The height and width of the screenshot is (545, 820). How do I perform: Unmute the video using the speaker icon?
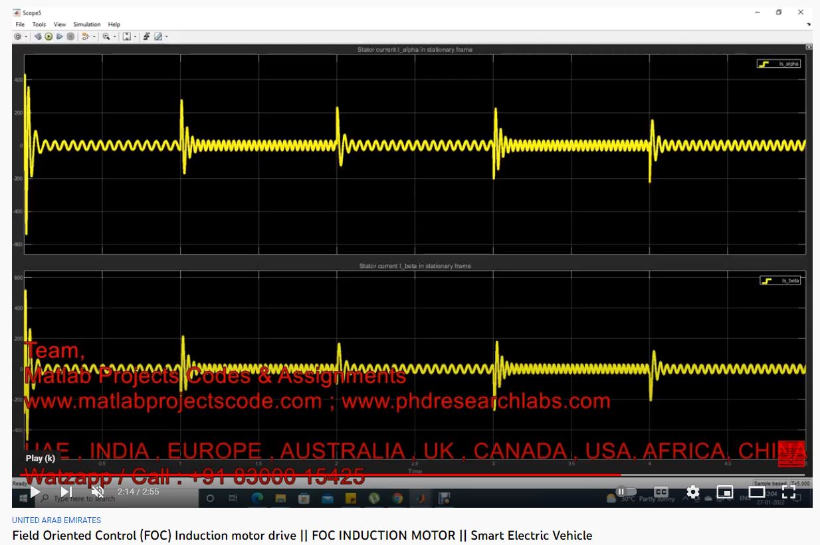[98, 492]
